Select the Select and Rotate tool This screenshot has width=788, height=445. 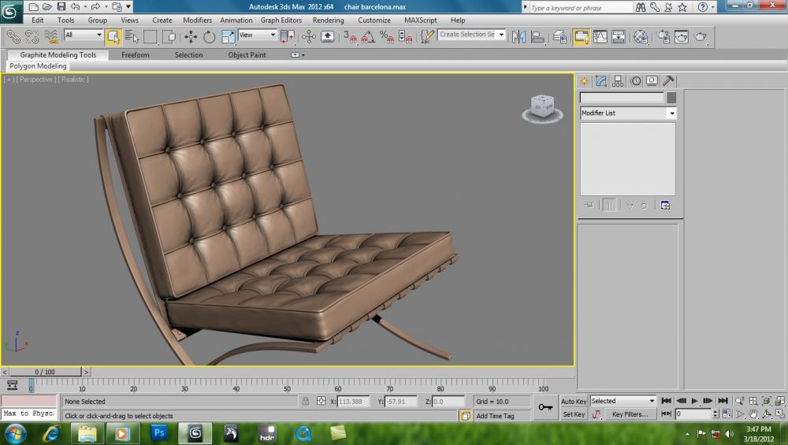[x=210, y=37]
